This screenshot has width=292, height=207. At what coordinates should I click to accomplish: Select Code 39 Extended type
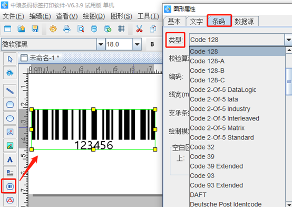tap(237, 166)
